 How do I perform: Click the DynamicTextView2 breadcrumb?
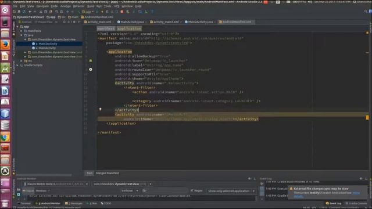[x=28, y=17]
